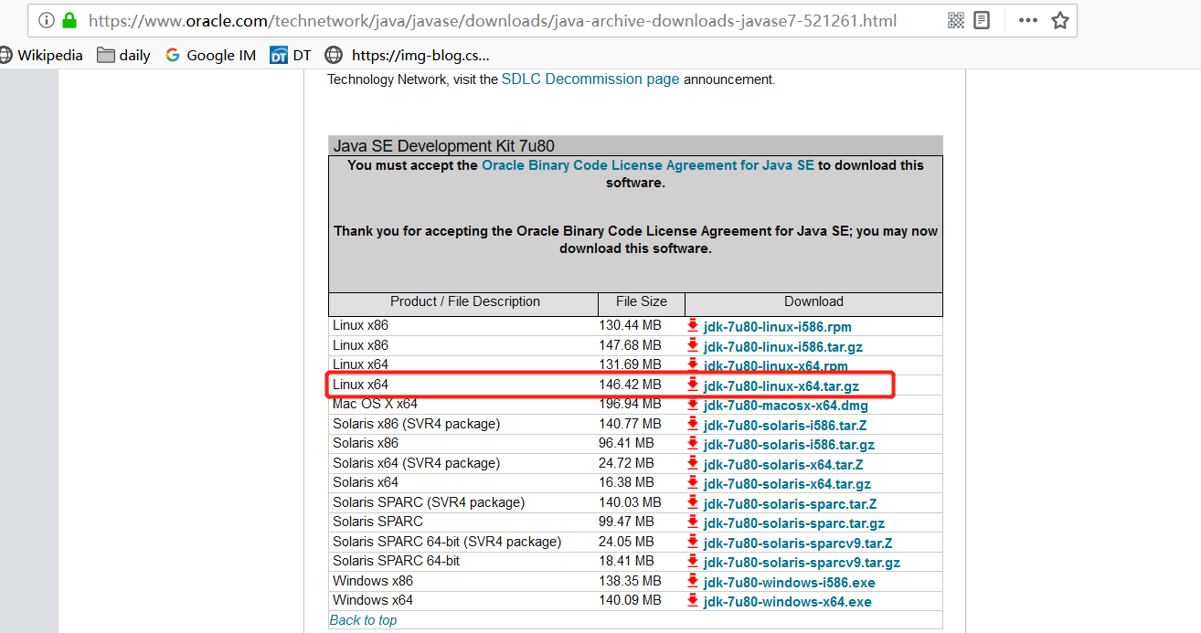The image size is (1201, 633).
Task: Download jdk-7u80-solaris-sparcv9.tar.Z
Action: (x=798, y=543)
